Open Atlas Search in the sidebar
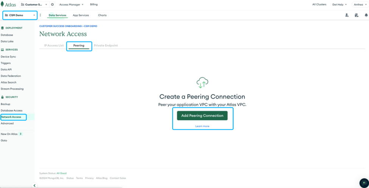The image size is (369, 188). click(x=8, y=82)
